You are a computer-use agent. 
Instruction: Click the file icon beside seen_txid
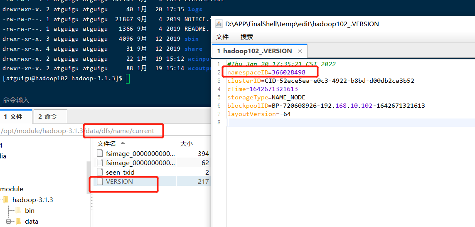pos(100,173)
